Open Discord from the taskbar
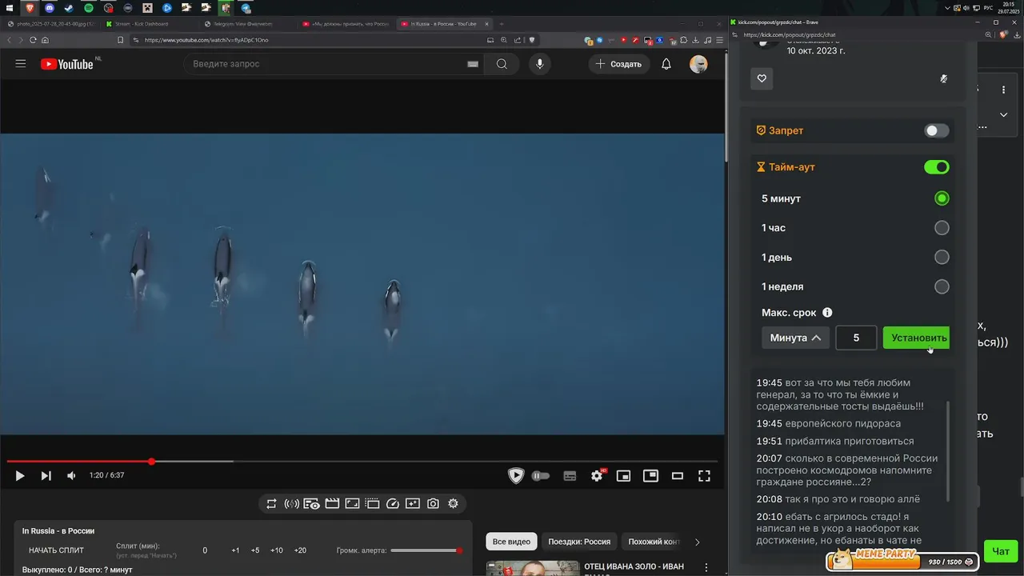 click(x=49, y=8)
